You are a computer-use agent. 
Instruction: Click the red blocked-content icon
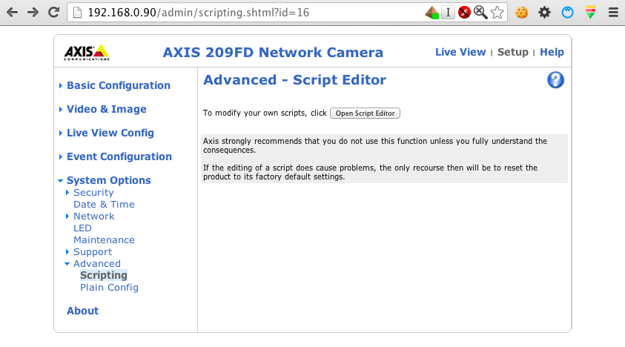[464, 13]
